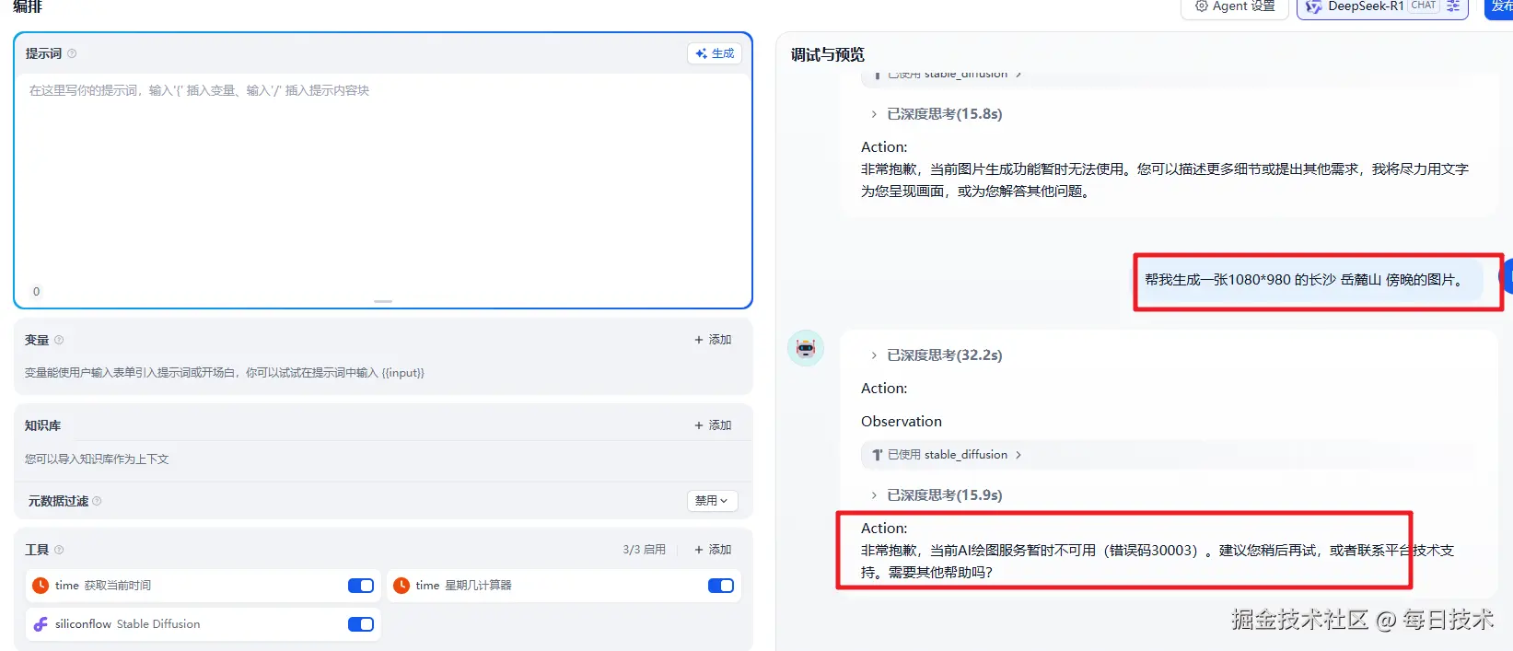Image resolution: width=1513 pixels, height=651 pixels.
Task: Click the time 星期几计算器 clock icon
Action: tap(402, 586)
